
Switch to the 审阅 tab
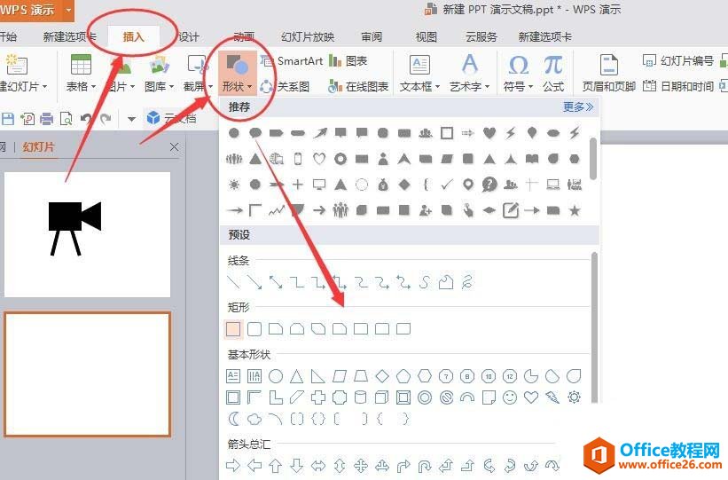pos(372,36)
